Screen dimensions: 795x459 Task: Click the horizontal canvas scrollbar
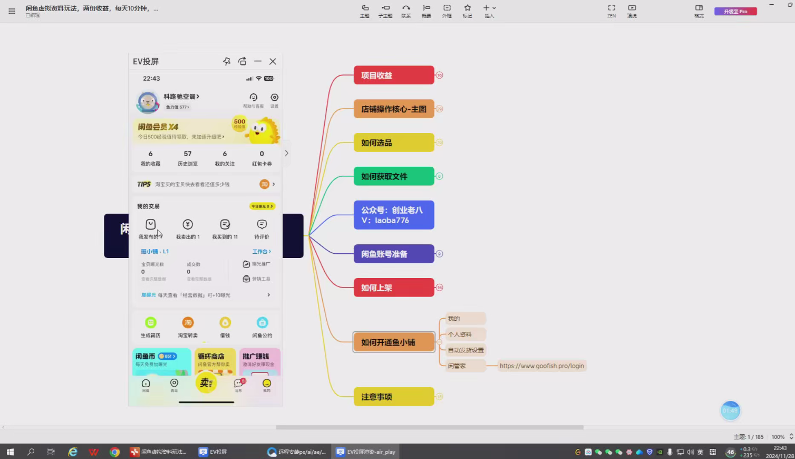point(430,427)
